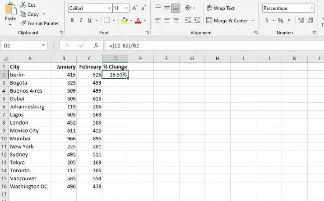
Task: Click the Select All corner triangle
Action: coord(5,59)
